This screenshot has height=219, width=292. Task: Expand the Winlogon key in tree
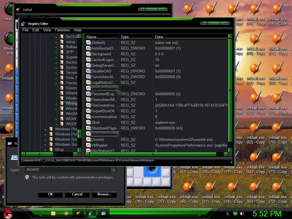[56, 104]
